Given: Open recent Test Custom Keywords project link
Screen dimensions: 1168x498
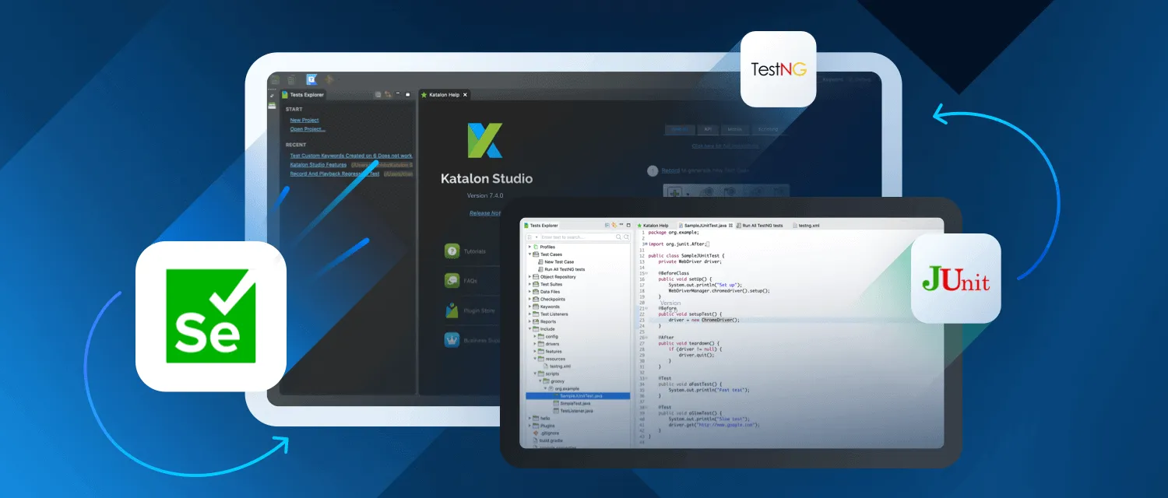Looking at the screenshot, I should 351,156.
